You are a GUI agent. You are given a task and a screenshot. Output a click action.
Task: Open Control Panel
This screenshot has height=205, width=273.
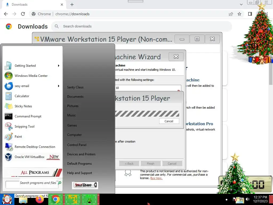(x=77, y=145)
